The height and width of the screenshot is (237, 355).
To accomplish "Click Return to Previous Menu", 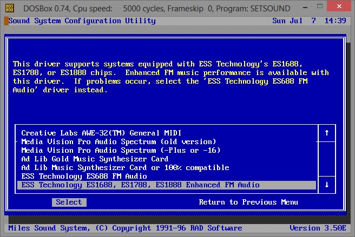I will click(x=248, y=202).
